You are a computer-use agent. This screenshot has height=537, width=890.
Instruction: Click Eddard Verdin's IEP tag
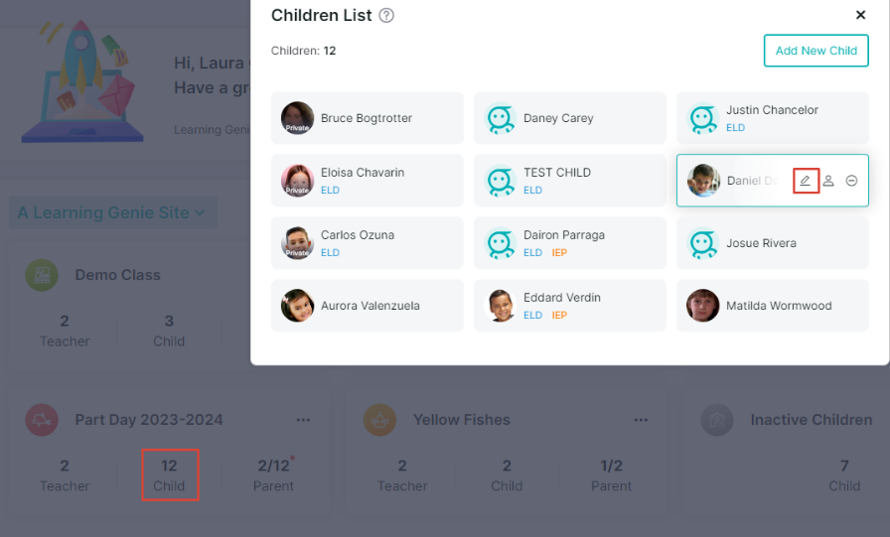[x=559, y=316]
